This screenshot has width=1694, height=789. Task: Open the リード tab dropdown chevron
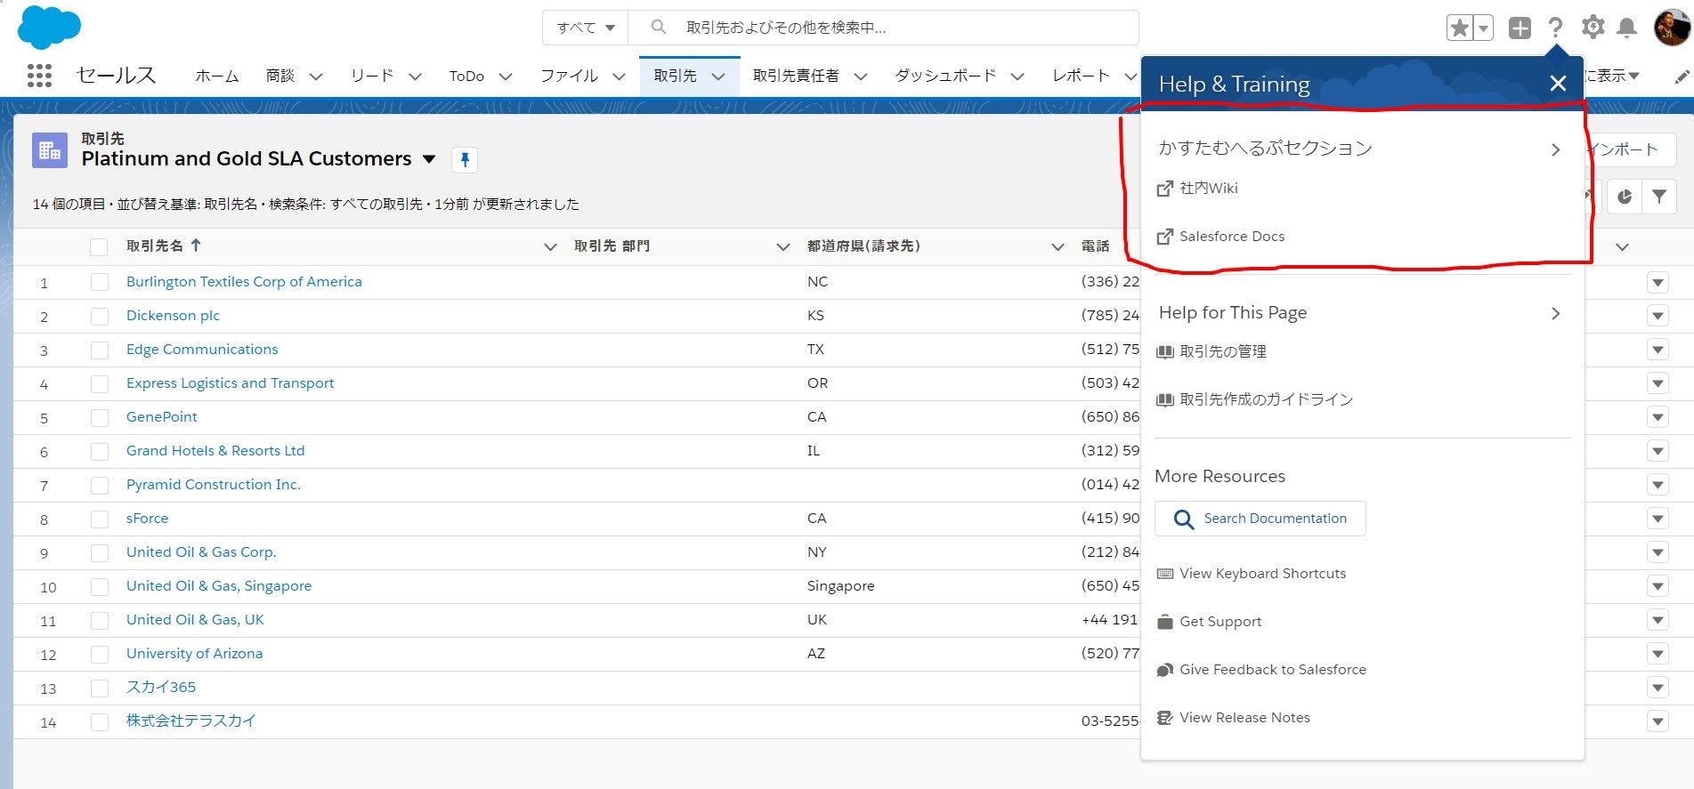[x=415, y=76]
